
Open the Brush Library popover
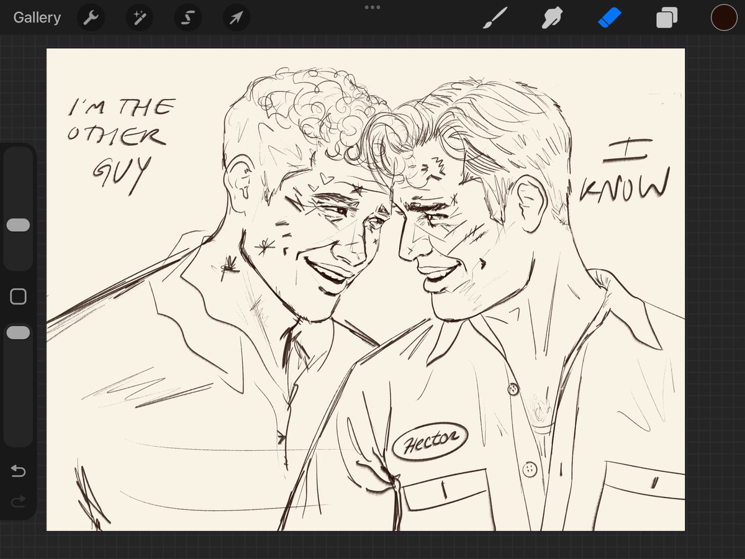coord(494,17)
